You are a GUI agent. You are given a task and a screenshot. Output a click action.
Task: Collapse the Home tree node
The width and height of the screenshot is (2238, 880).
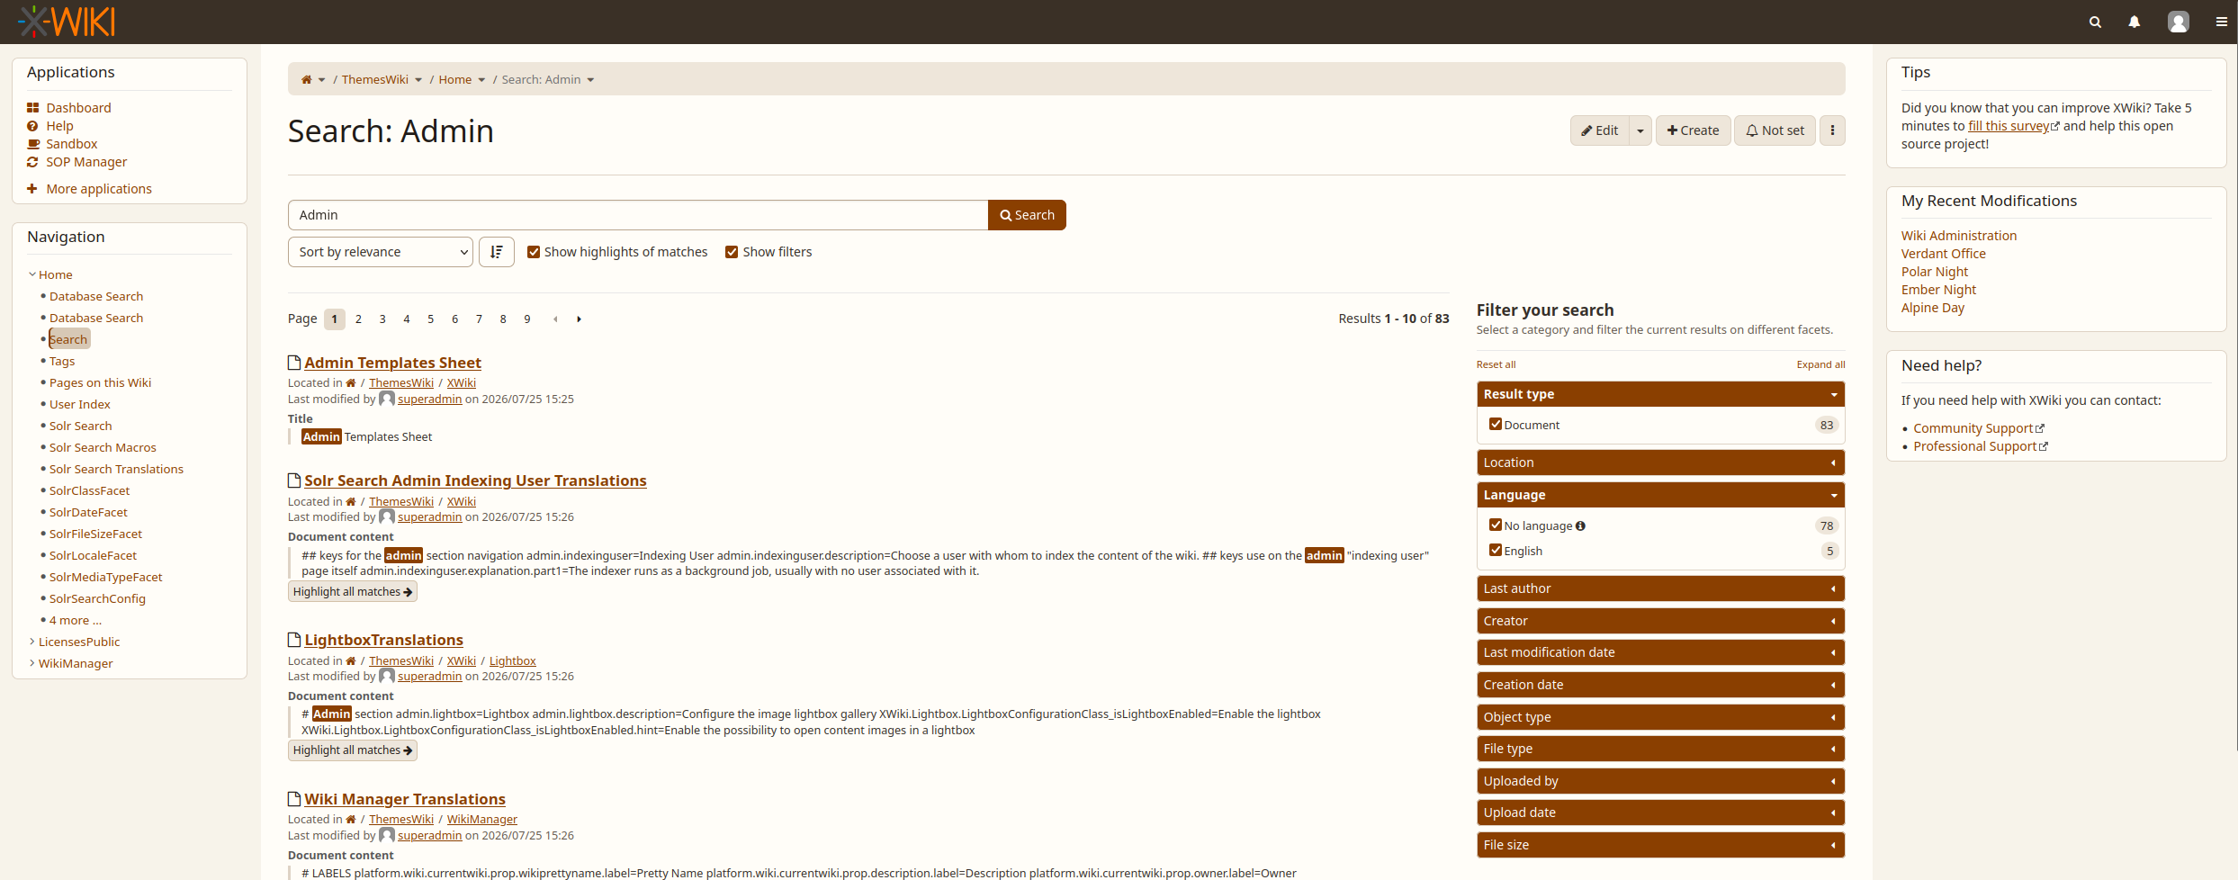32,274
